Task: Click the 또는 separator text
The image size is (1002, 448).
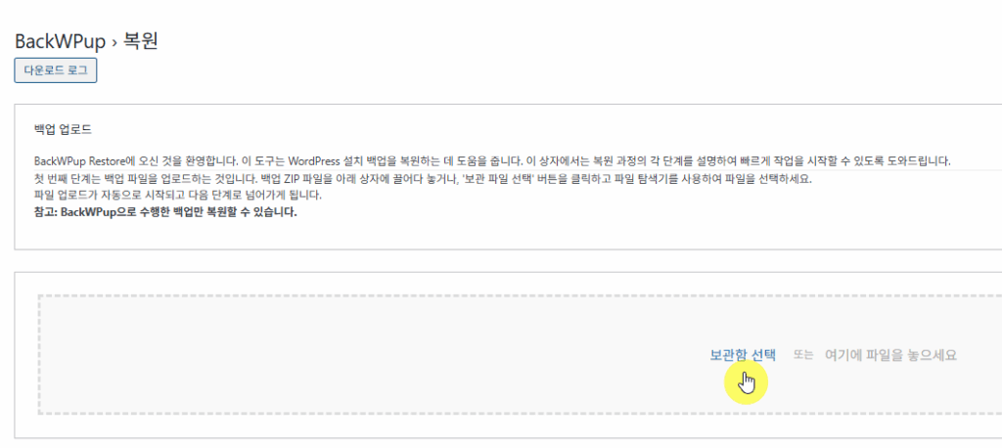Action: coord(802,355)
